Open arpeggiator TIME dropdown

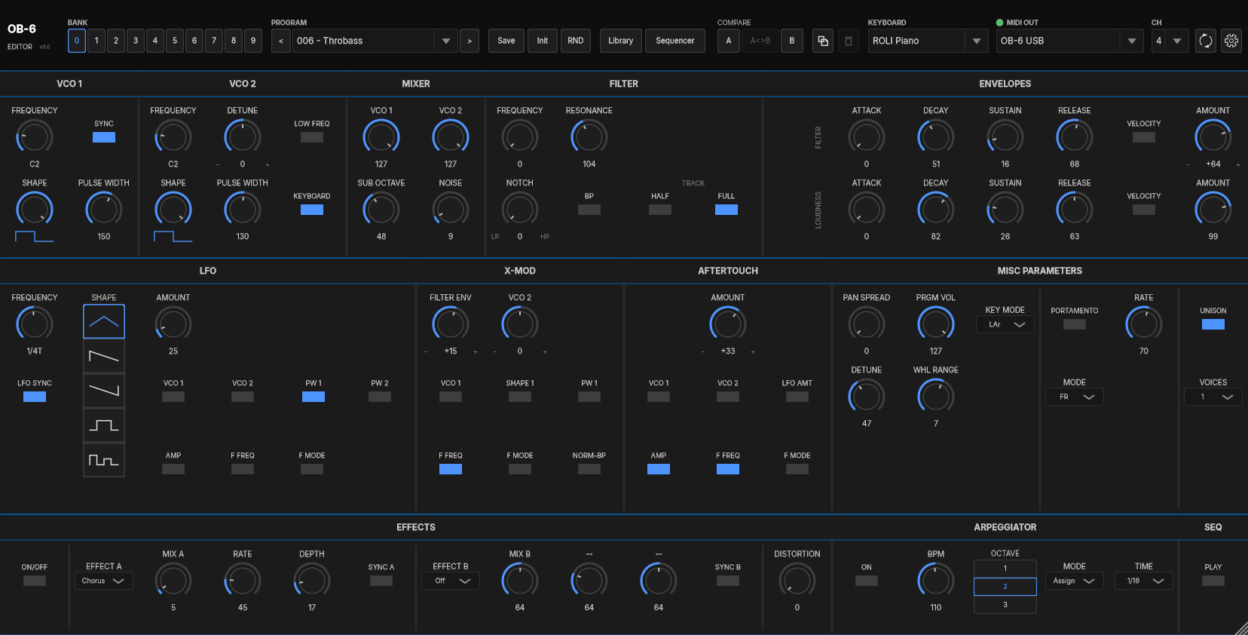1144,581
